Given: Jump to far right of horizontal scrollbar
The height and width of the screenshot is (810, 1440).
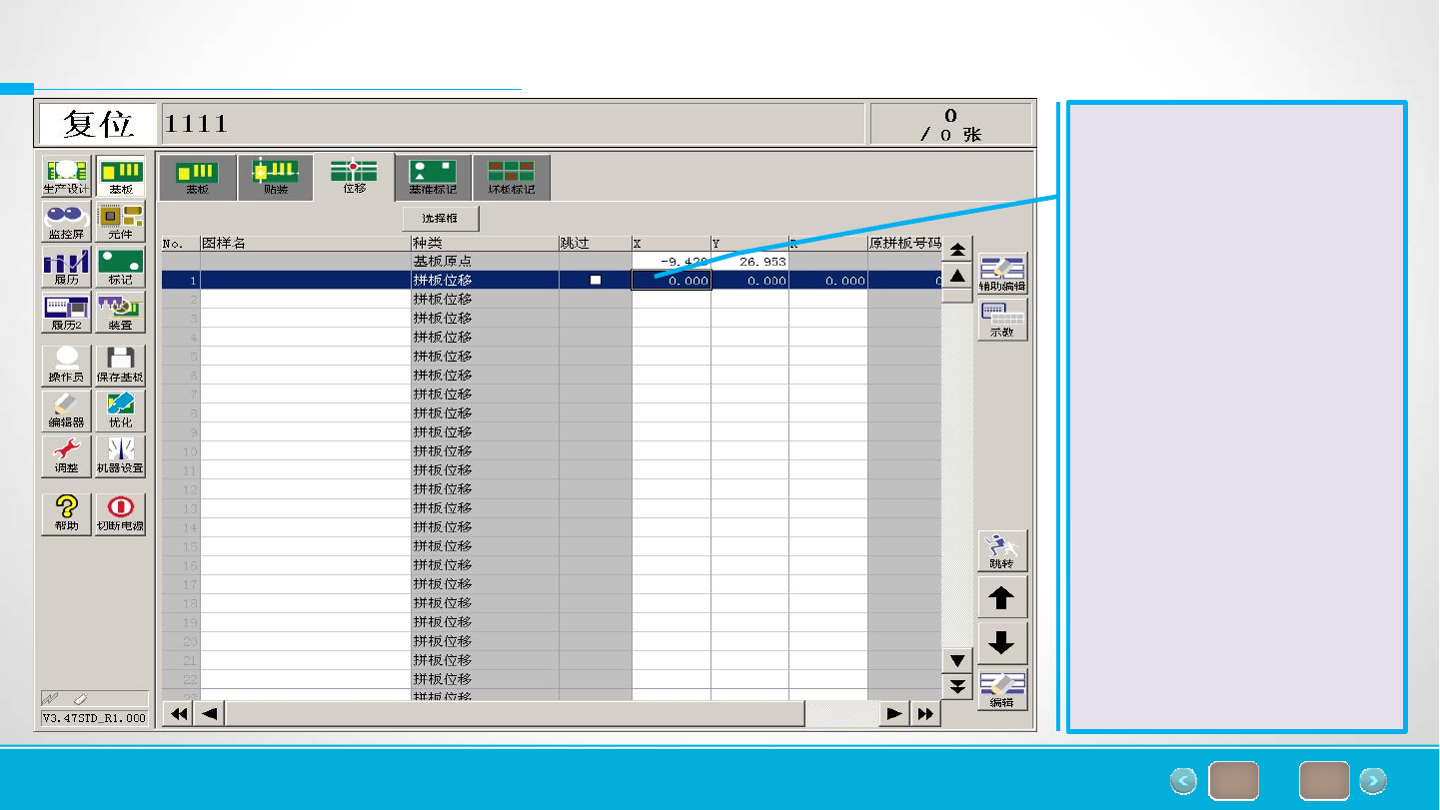Looking at the screenshot, I should pos(924,713).
